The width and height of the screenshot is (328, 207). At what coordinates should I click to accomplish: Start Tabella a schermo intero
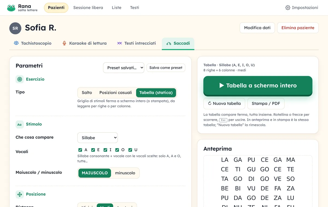(258, 86)
